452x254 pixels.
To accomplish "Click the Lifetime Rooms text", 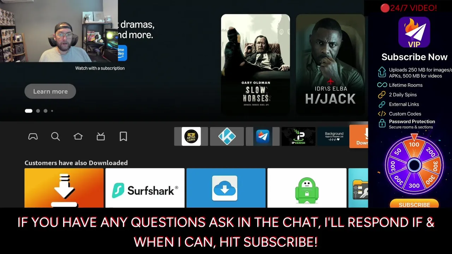I will pos(406,85).
